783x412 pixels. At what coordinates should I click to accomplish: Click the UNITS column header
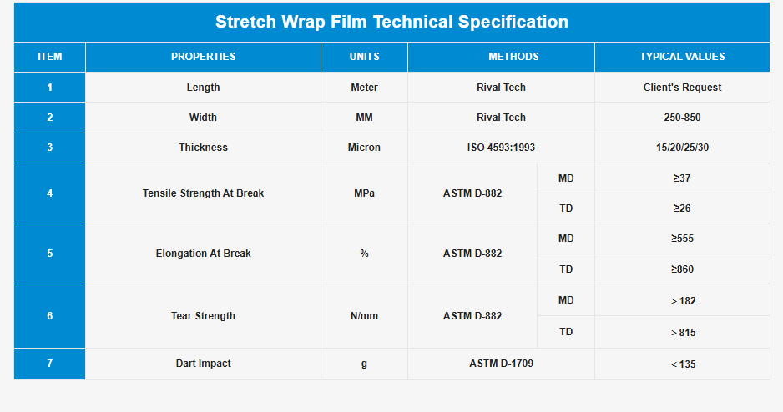[x=364, y=57]
